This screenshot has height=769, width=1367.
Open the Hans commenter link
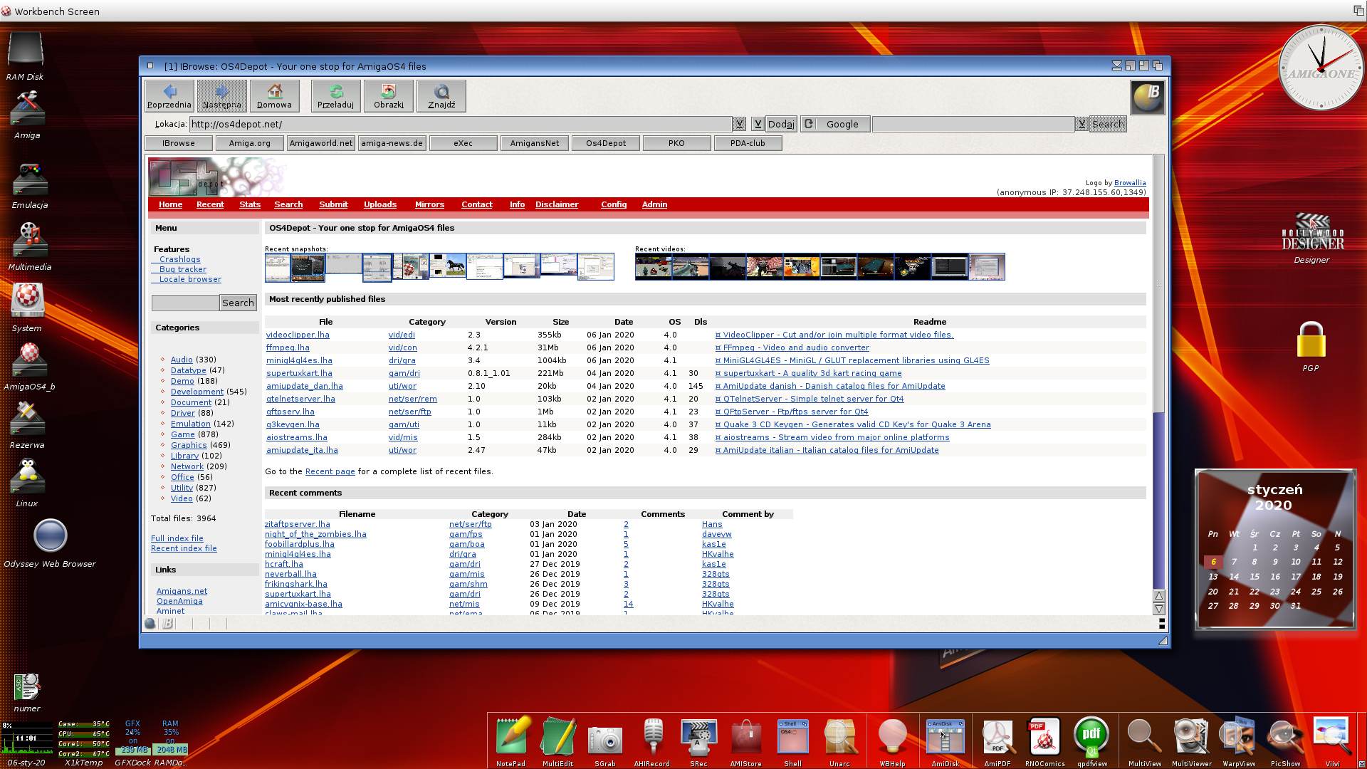[712, 524]
